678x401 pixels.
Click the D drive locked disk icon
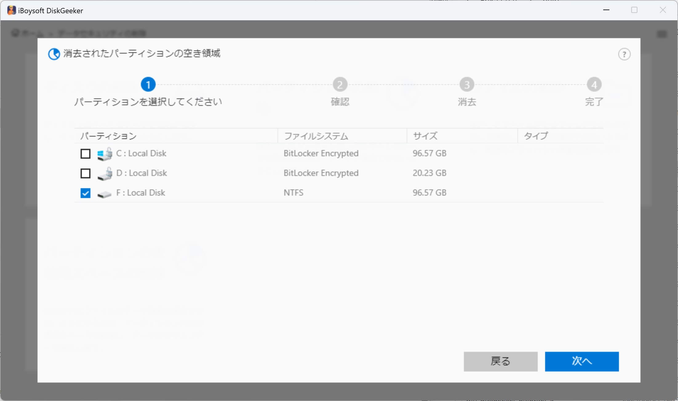coord(105,173)
